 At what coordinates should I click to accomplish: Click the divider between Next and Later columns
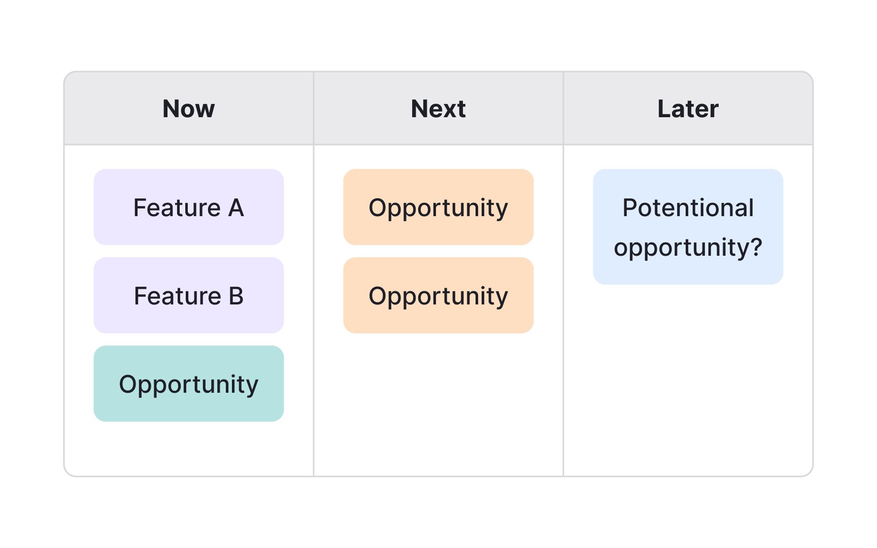click(563, 310)
